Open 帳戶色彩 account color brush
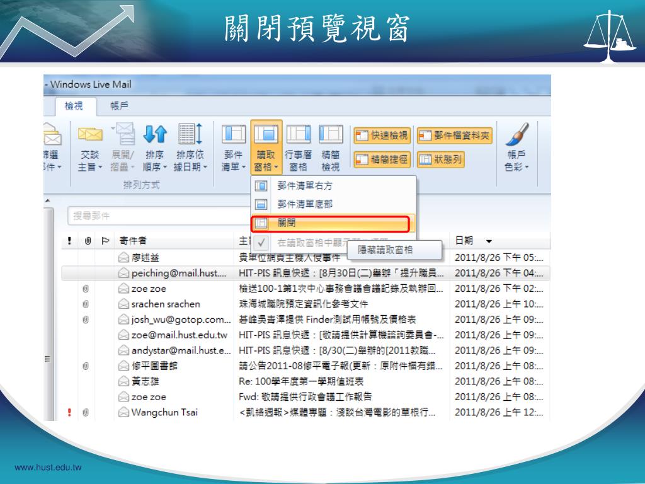 click(517, 134)
